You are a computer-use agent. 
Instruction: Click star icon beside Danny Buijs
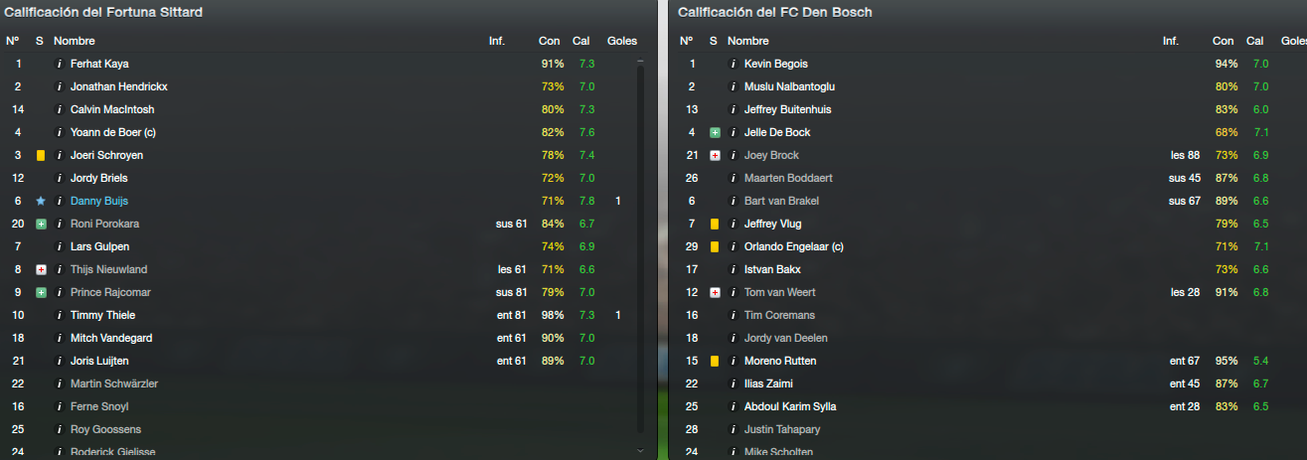[x=41, y=201]
